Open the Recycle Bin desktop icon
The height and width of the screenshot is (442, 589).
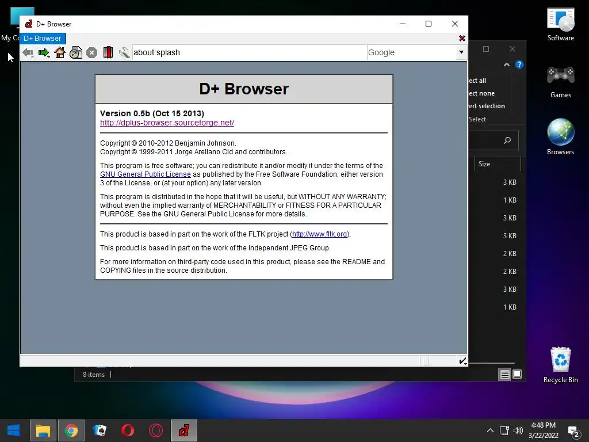coord(560,365)
